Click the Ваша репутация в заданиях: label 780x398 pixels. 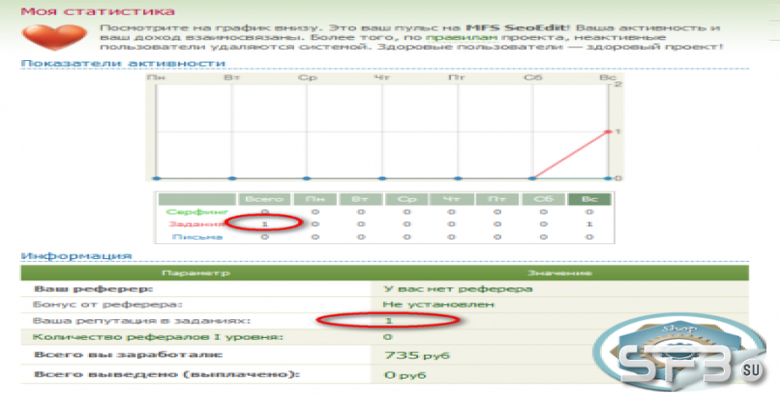tap(142, 320)
